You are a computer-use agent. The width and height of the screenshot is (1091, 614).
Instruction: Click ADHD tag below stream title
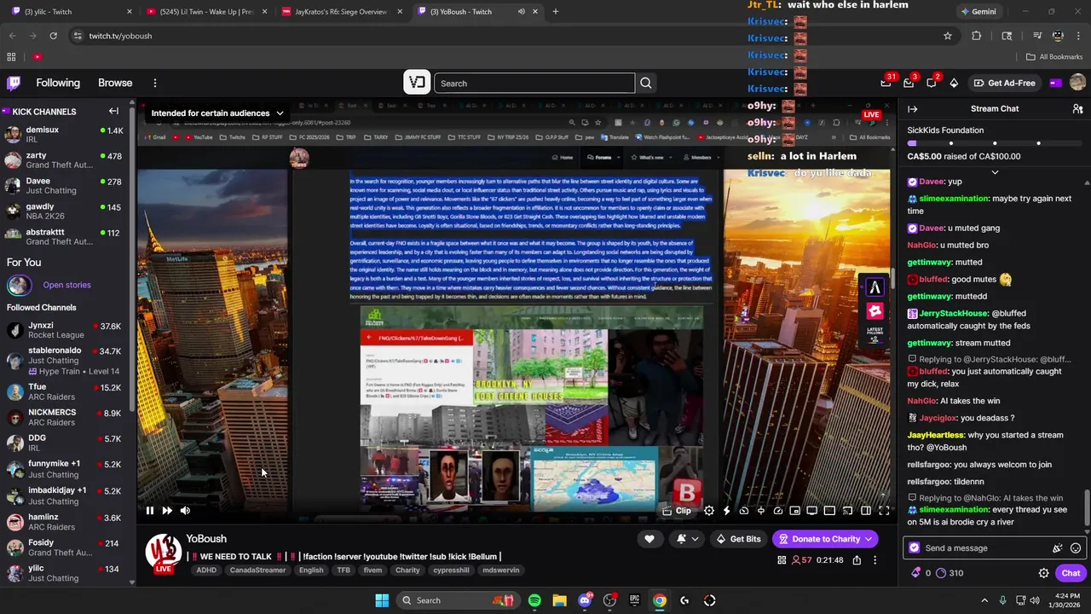point(206,570)
